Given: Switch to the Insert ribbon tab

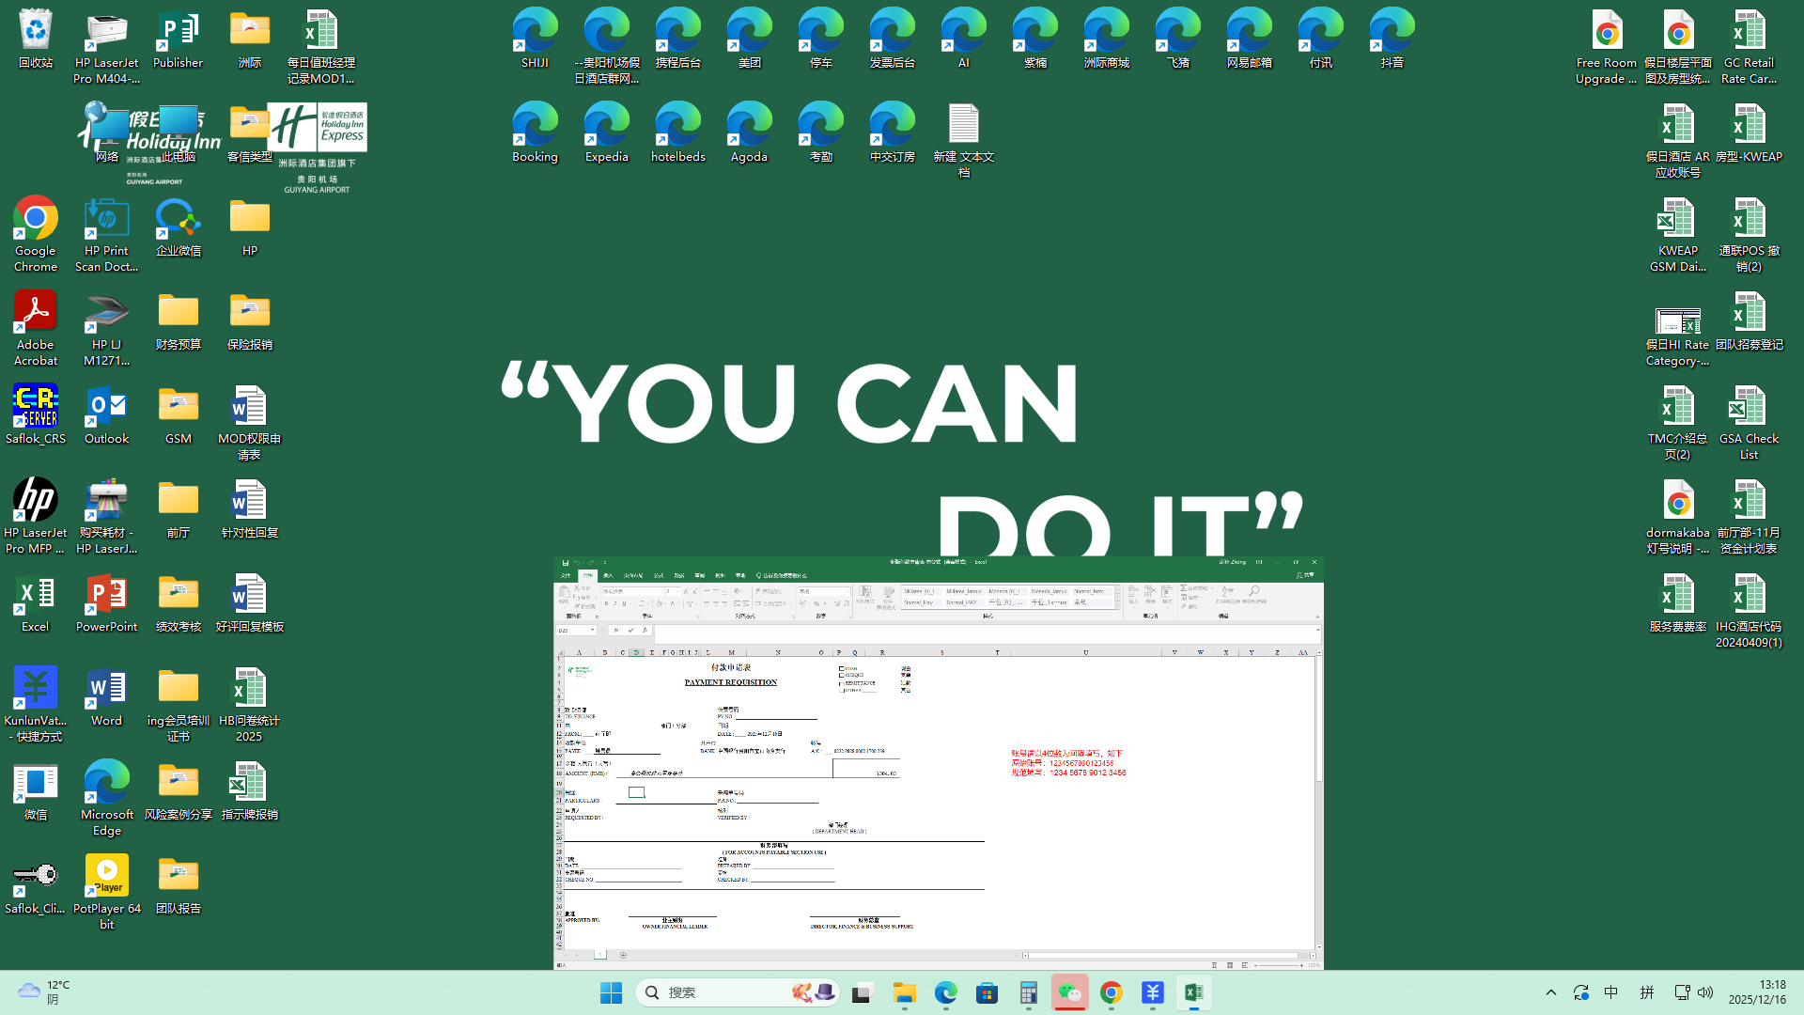Looking at the screenshot, I should point(608,575).
